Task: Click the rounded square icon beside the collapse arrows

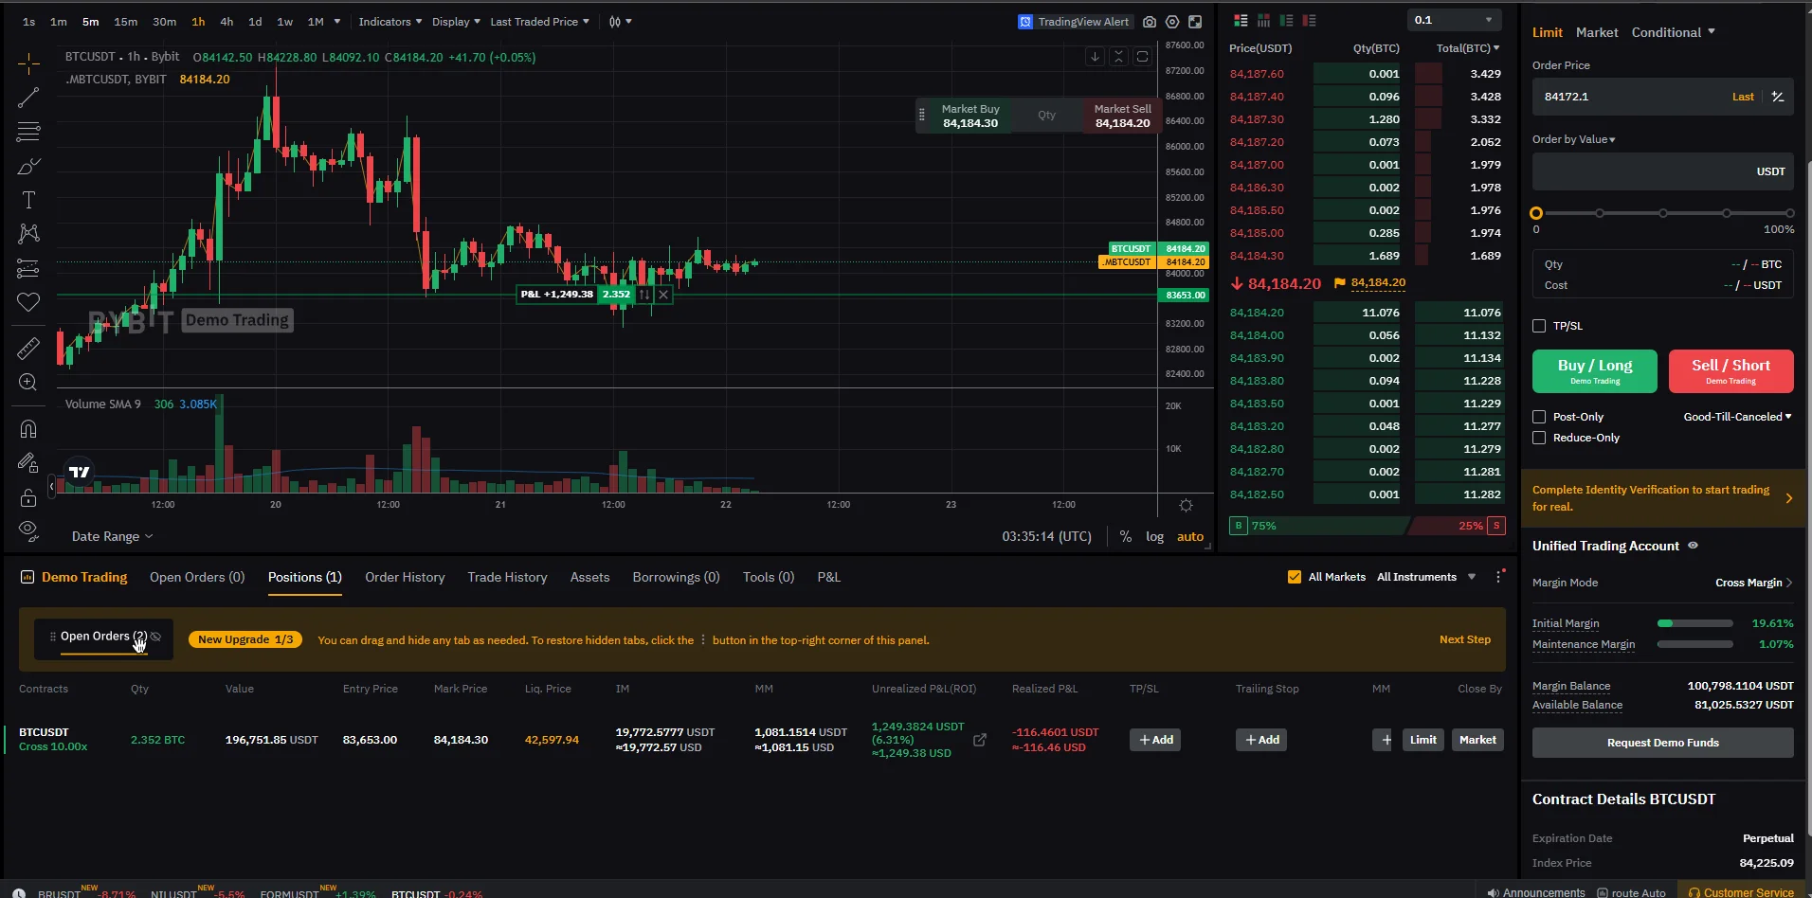Action: pyautogui.click(x=1142, y=57)
